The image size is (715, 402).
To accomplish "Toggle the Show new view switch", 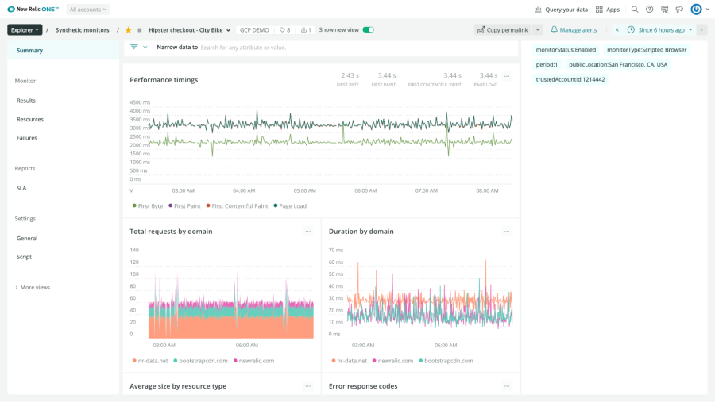I will (369, 30).
